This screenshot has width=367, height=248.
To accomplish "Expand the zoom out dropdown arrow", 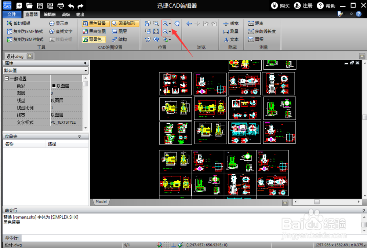I will 170,32.
